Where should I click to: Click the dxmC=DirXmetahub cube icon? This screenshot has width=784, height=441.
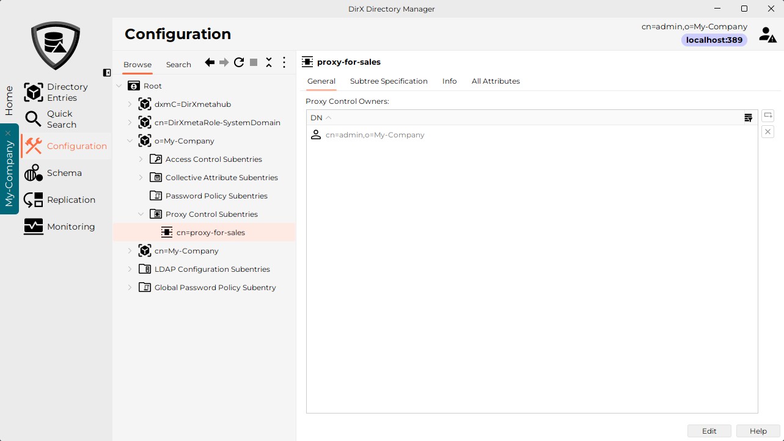point(145,104)
